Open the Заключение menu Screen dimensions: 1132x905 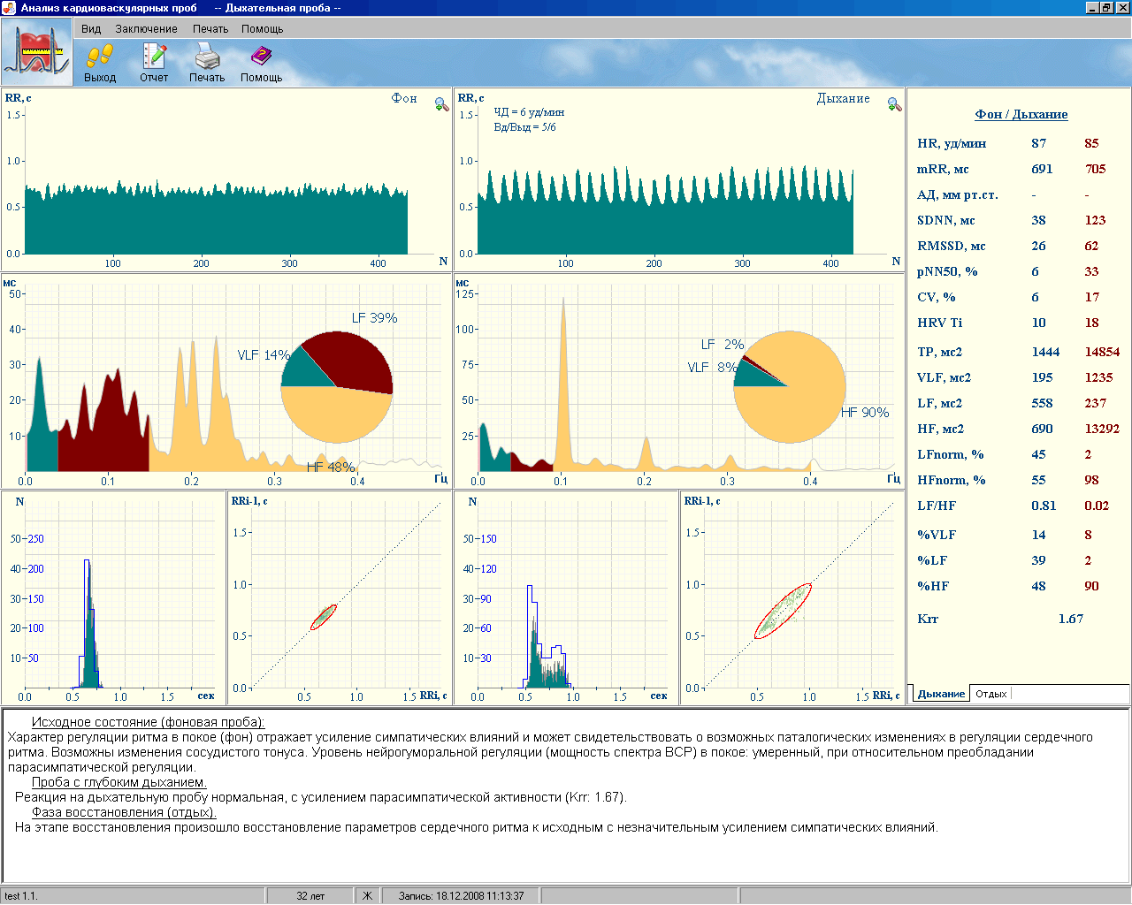[x=146, y=29]
